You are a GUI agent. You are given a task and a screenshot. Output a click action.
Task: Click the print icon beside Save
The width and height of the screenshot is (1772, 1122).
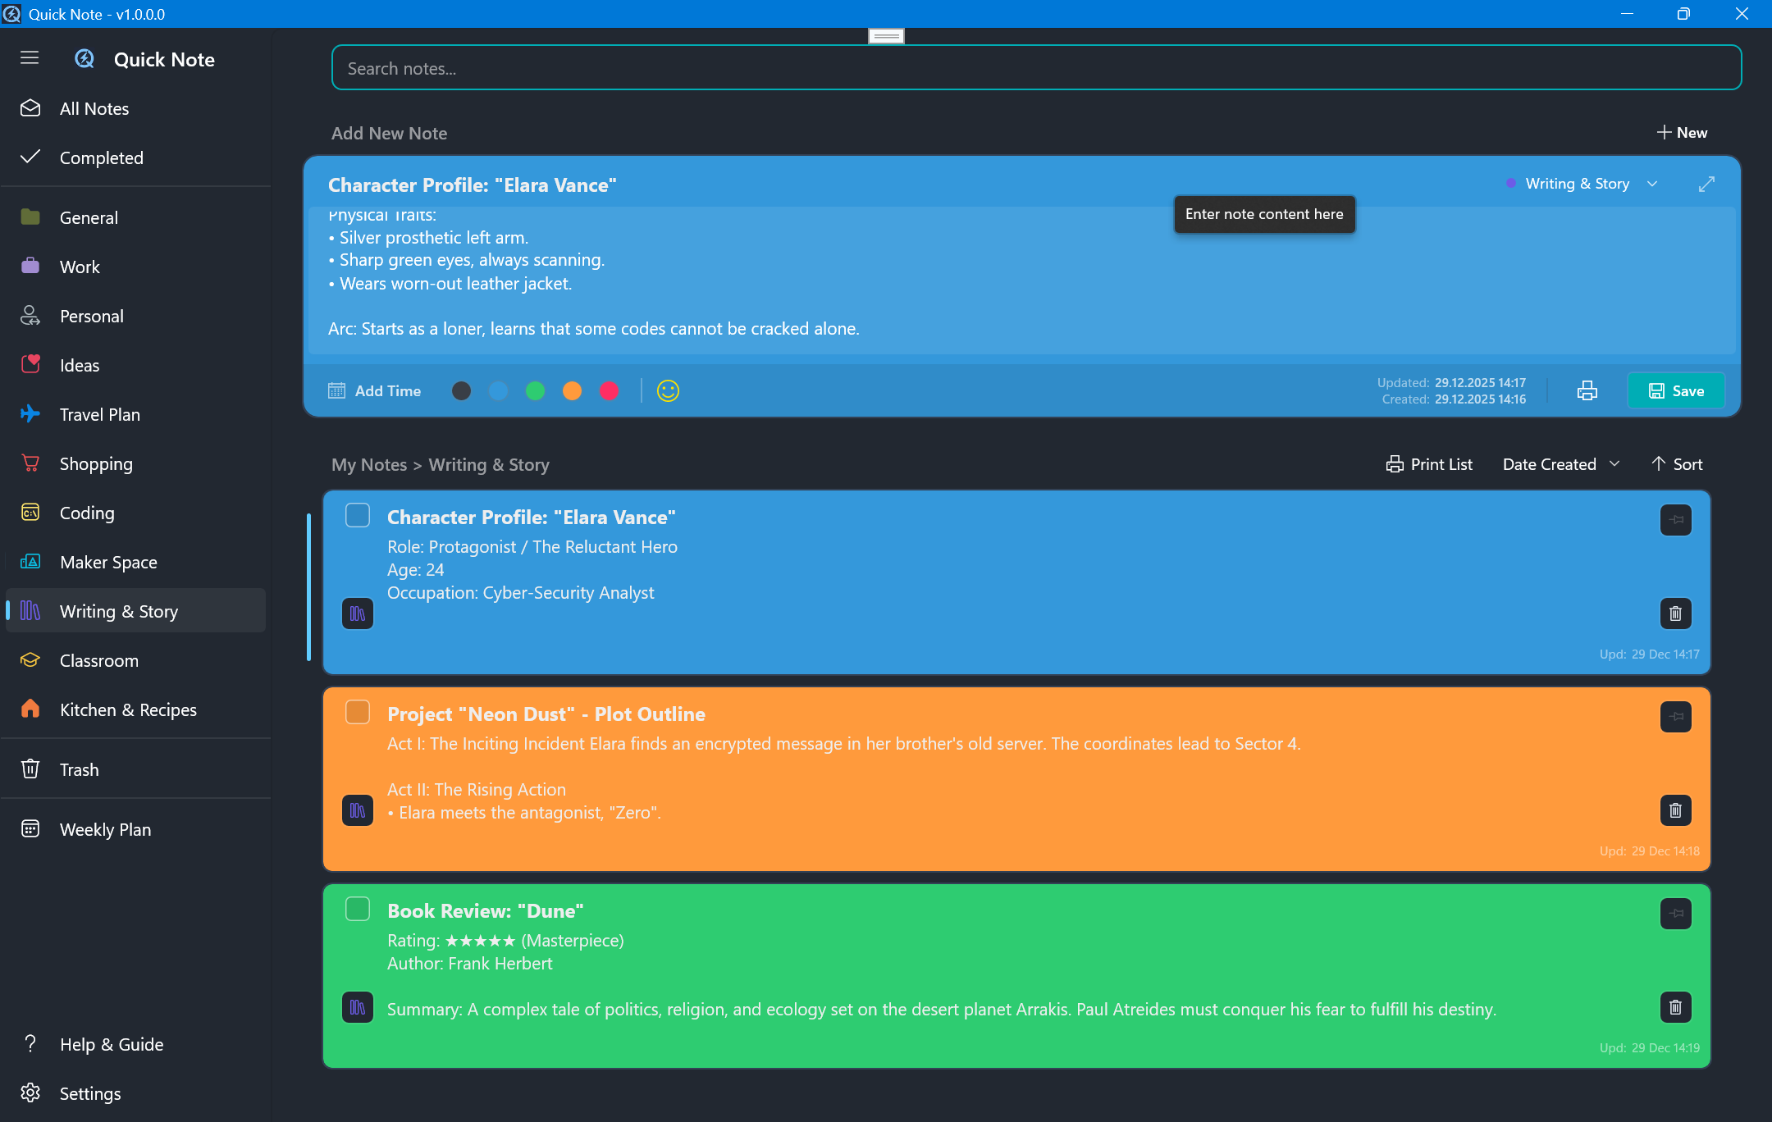[1587, 391]
